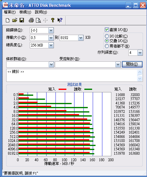
Task: Click write value 153978
Action: click(119, 153)
